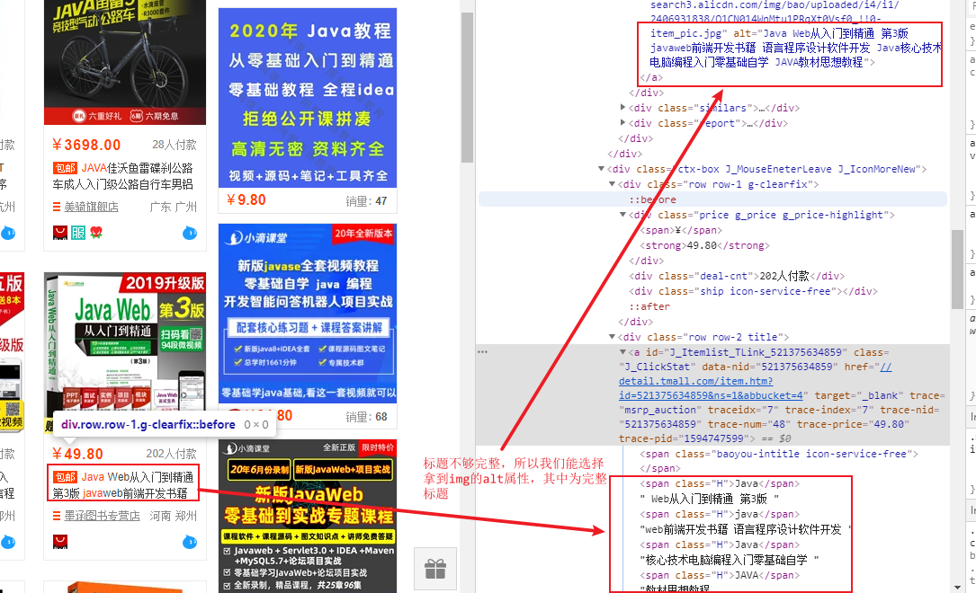Select the 河南 郑州 location text

173,516
